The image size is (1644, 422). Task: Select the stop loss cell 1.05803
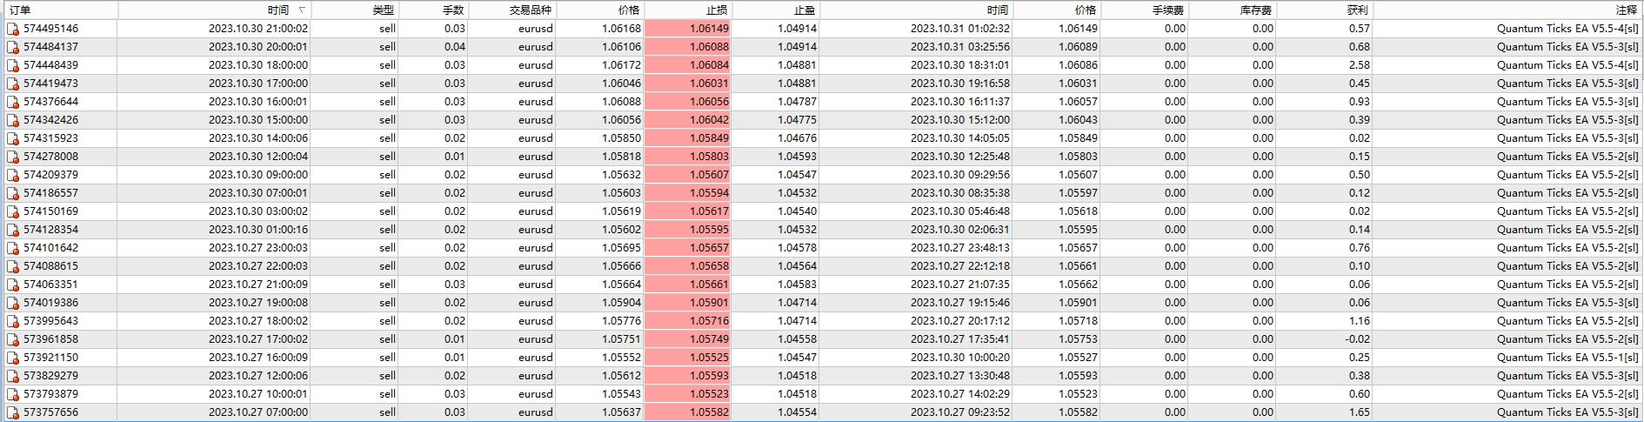687,157
